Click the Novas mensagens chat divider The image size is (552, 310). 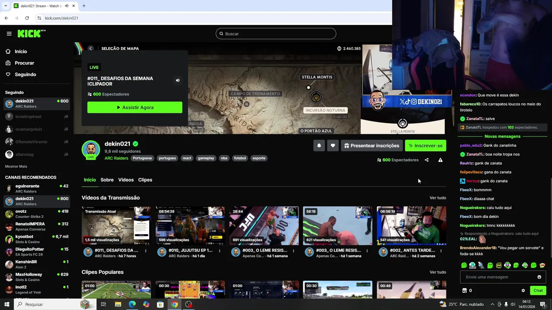click(x=502, y=136)
